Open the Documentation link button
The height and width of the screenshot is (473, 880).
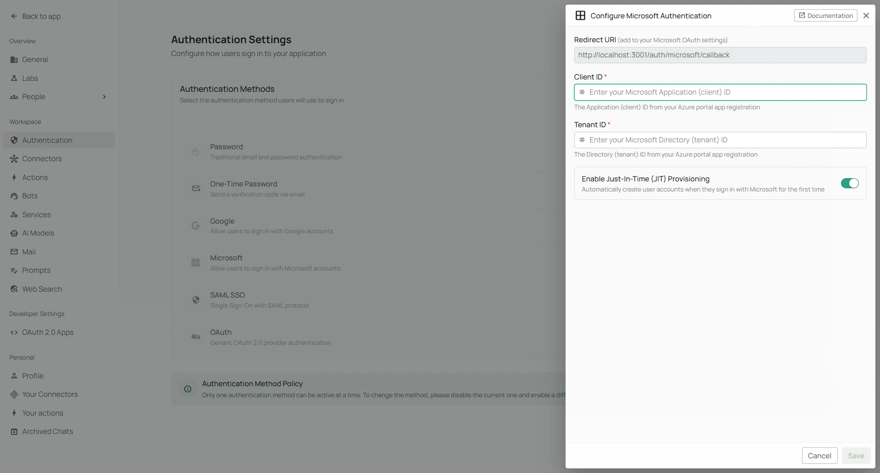825,16
